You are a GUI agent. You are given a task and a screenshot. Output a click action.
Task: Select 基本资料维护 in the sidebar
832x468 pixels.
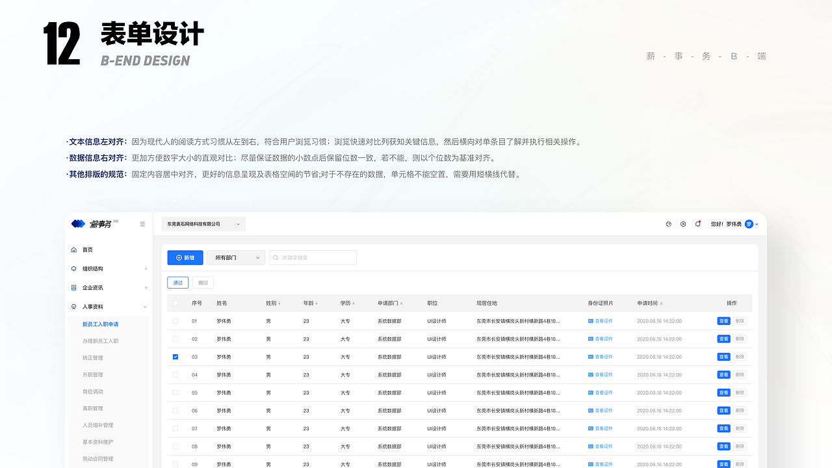click(x=97, y=443)
